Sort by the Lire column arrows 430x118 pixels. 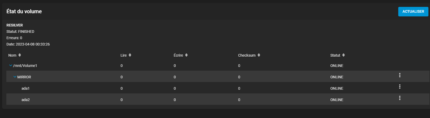[130, 55]
